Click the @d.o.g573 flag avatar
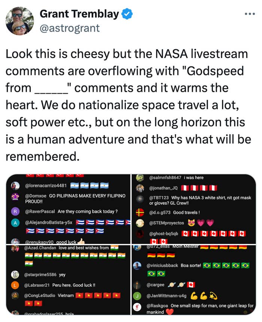 pos(140,213)
